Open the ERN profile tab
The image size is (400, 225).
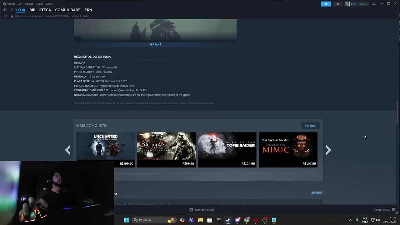point(88,10)
